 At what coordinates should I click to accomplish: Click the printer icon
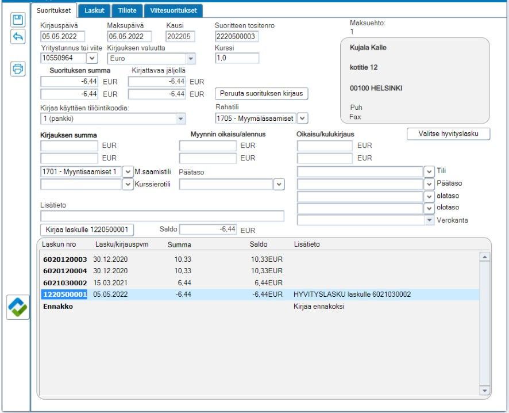[x=18, y=69]
